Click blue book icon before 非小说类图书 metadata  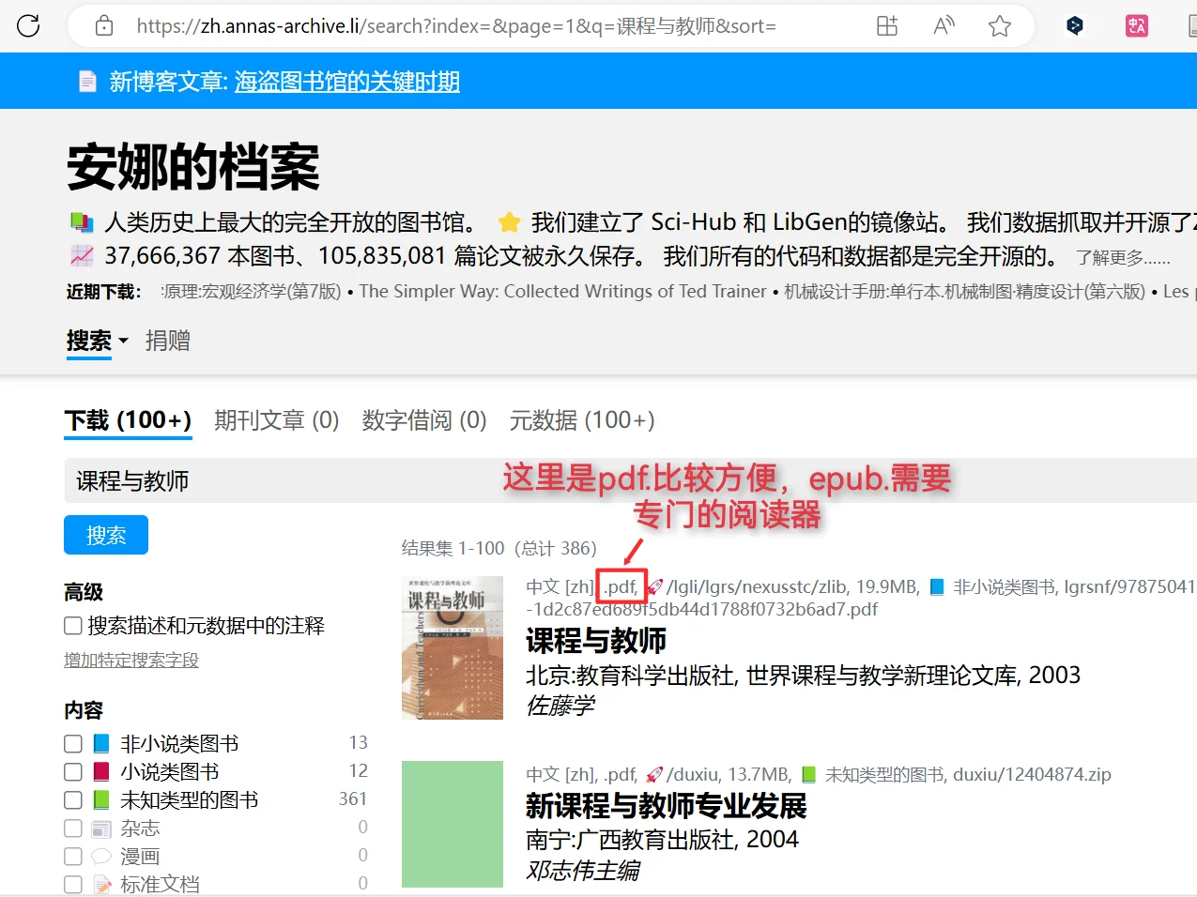[937, 586]
